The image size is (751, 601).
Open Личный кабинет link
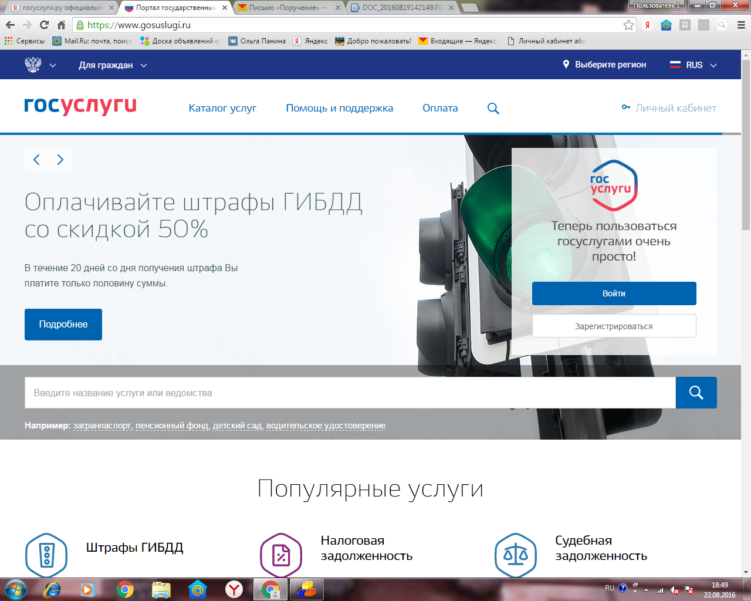pos(669,108)
